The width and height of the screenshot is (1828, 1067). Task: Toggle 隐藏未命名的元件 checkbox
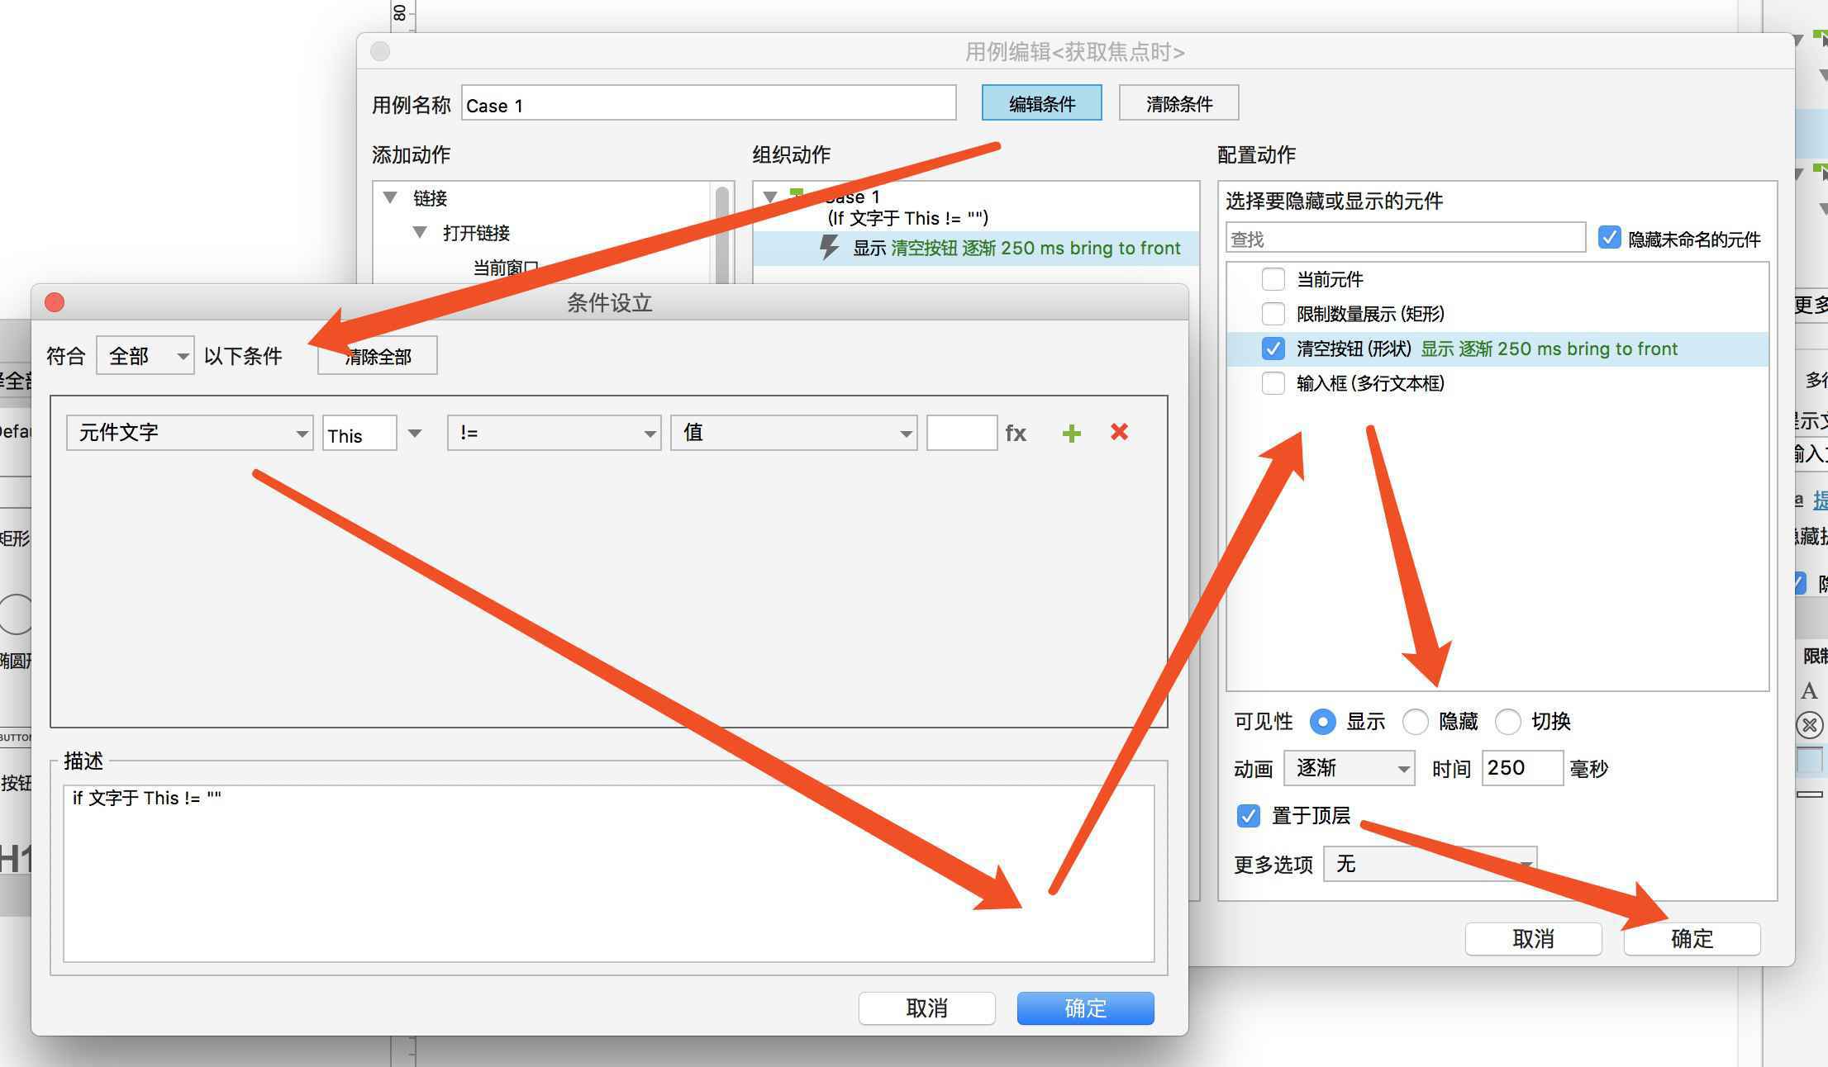(1609, 238)
